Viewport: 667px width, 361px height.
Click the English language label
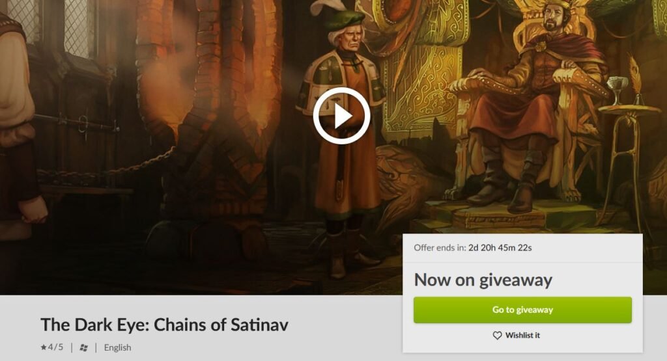point(117,347)
